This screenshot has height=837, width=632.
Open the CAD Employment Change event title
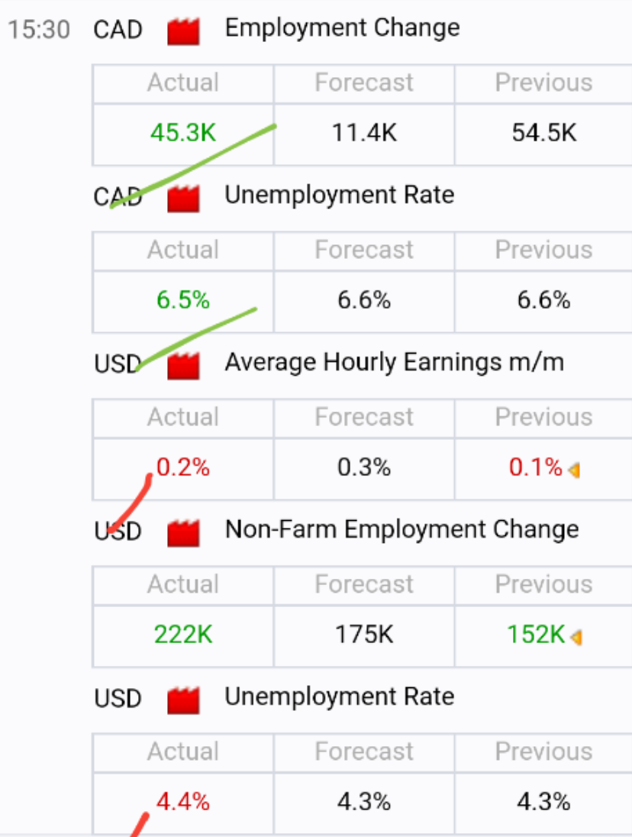(343, 27)
